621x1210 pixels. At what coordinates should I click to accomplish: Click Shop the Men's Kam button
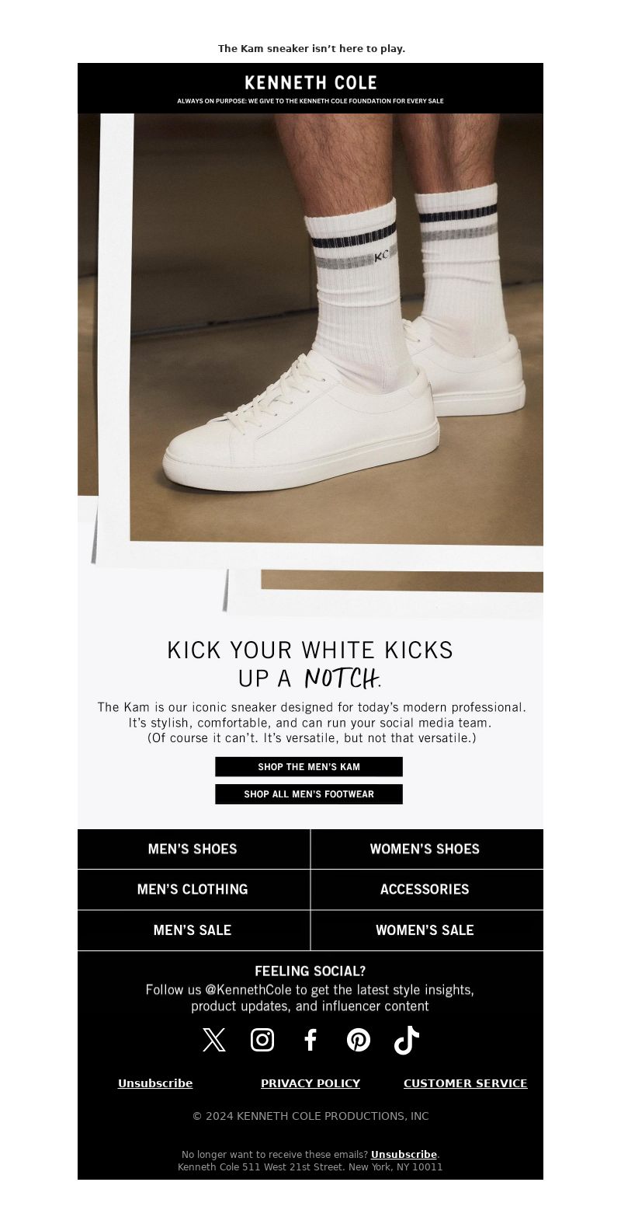[x=309, y=767]
